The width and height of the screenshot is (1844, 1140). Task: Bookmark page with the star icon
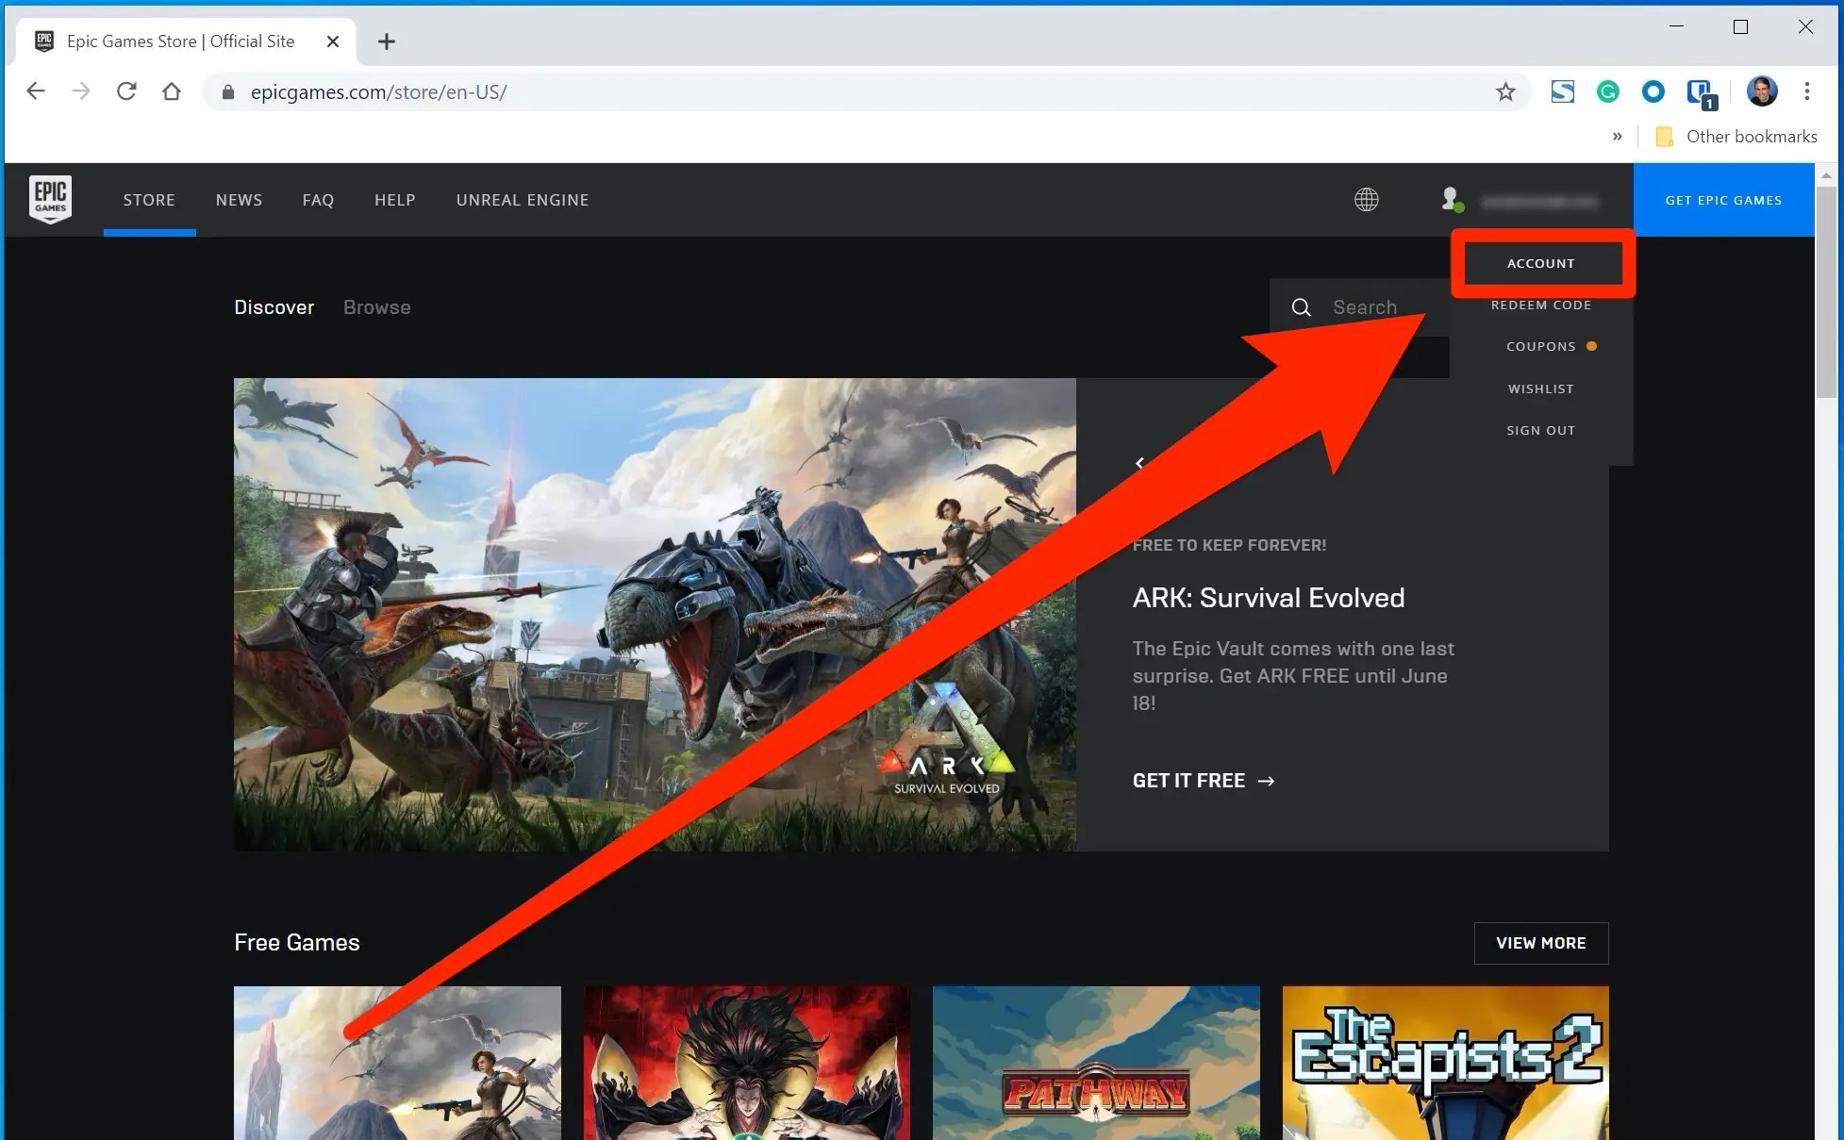1505,91
